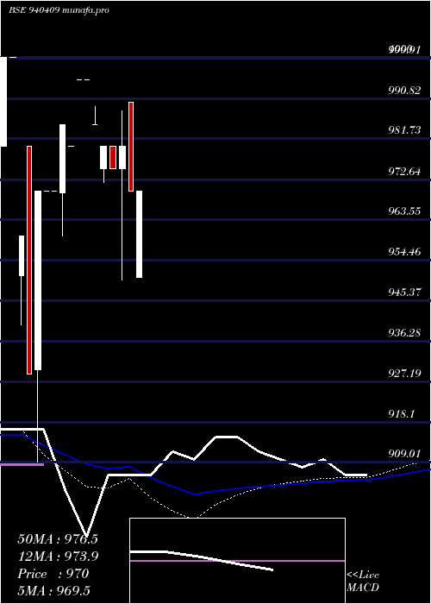This screenshot has height=604, width=431.
Task: Click the 927.19 price axis label
Action: pyautogui.click(x=404, y=374)
